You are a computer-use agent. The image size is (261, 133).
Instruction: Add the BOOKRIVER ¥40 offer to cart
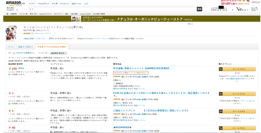pyautogui.click(x=237, y=128)
